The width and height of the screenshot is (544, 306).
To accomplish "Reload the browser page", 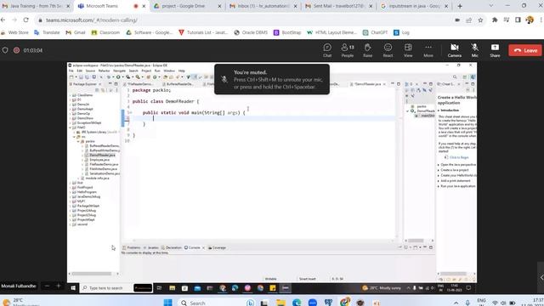I will (x=26, y=20).
